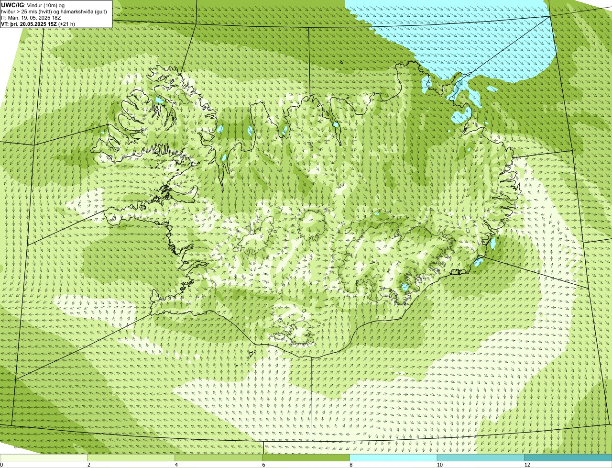Click the 'UWC/IG: Vindur (10m) og' title line

click(33, 5)
